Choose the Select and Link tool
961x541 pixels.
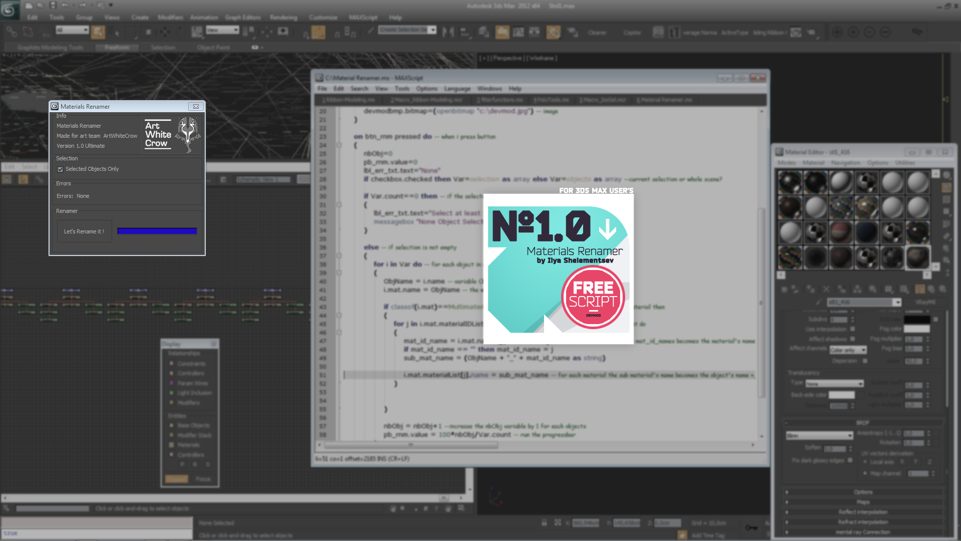coord(12,32)
